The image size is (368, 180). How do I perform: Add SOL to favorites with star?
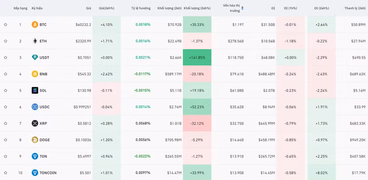(x=5, y=90)
